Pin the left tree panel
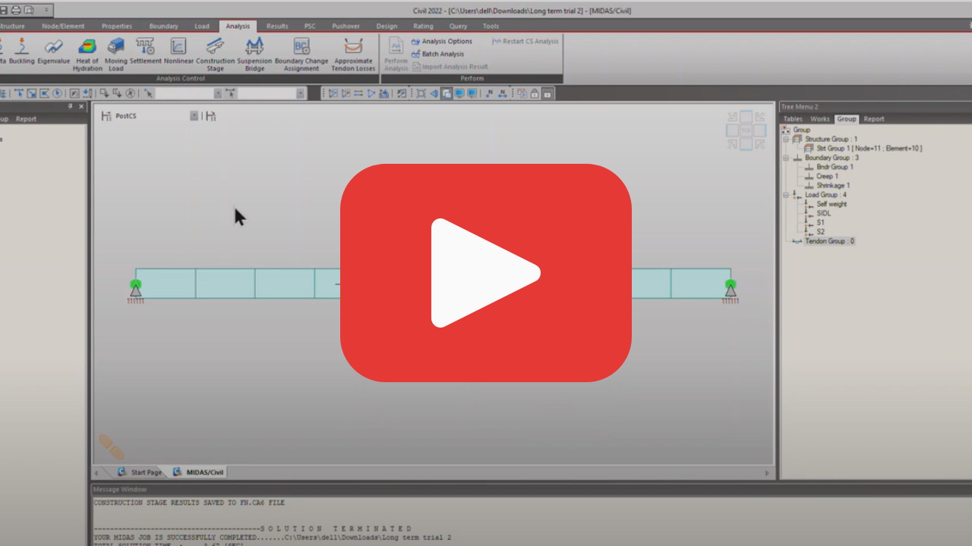 coord(71,107)
